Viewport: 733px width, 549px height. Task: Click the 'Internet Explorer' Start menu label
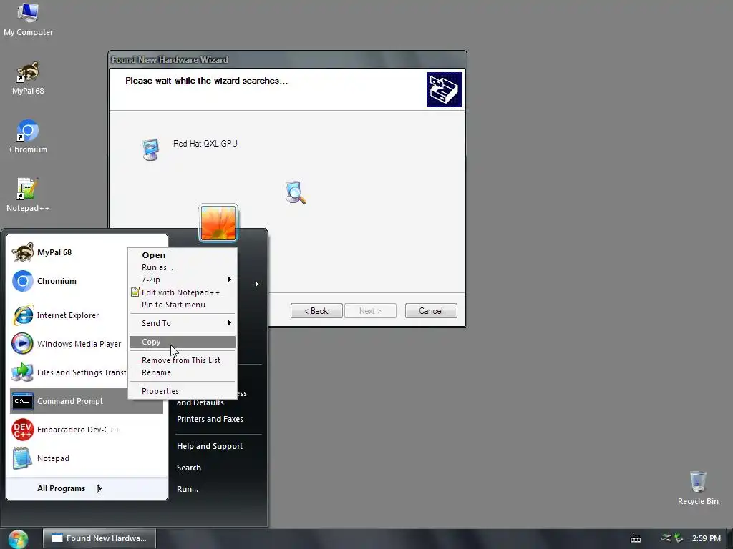[x=68, y=315]
